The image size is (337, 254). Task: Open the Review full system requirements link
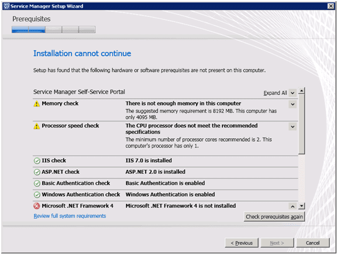(x=70, y=216)
